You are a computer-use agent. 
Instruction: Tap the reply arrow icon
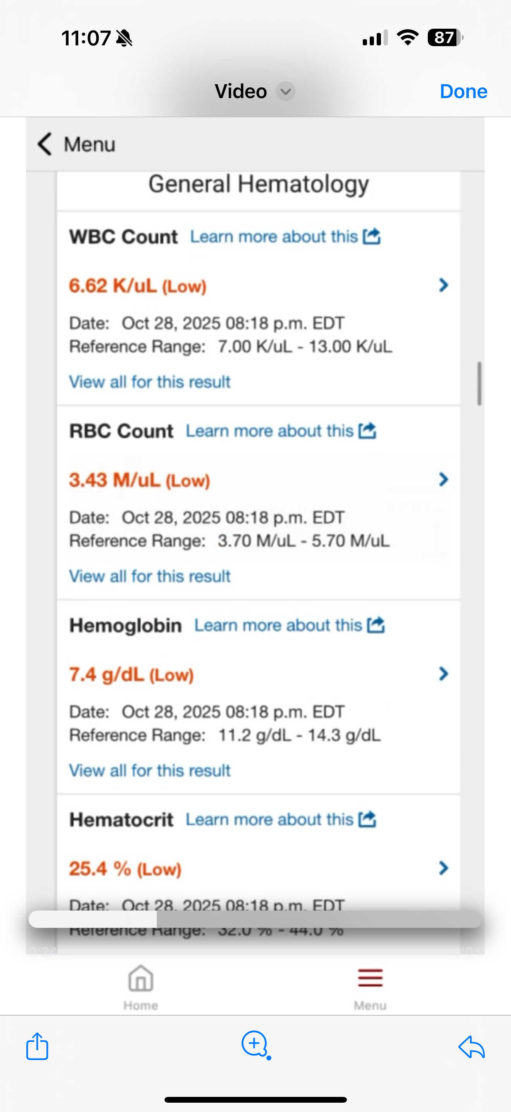472,1047
